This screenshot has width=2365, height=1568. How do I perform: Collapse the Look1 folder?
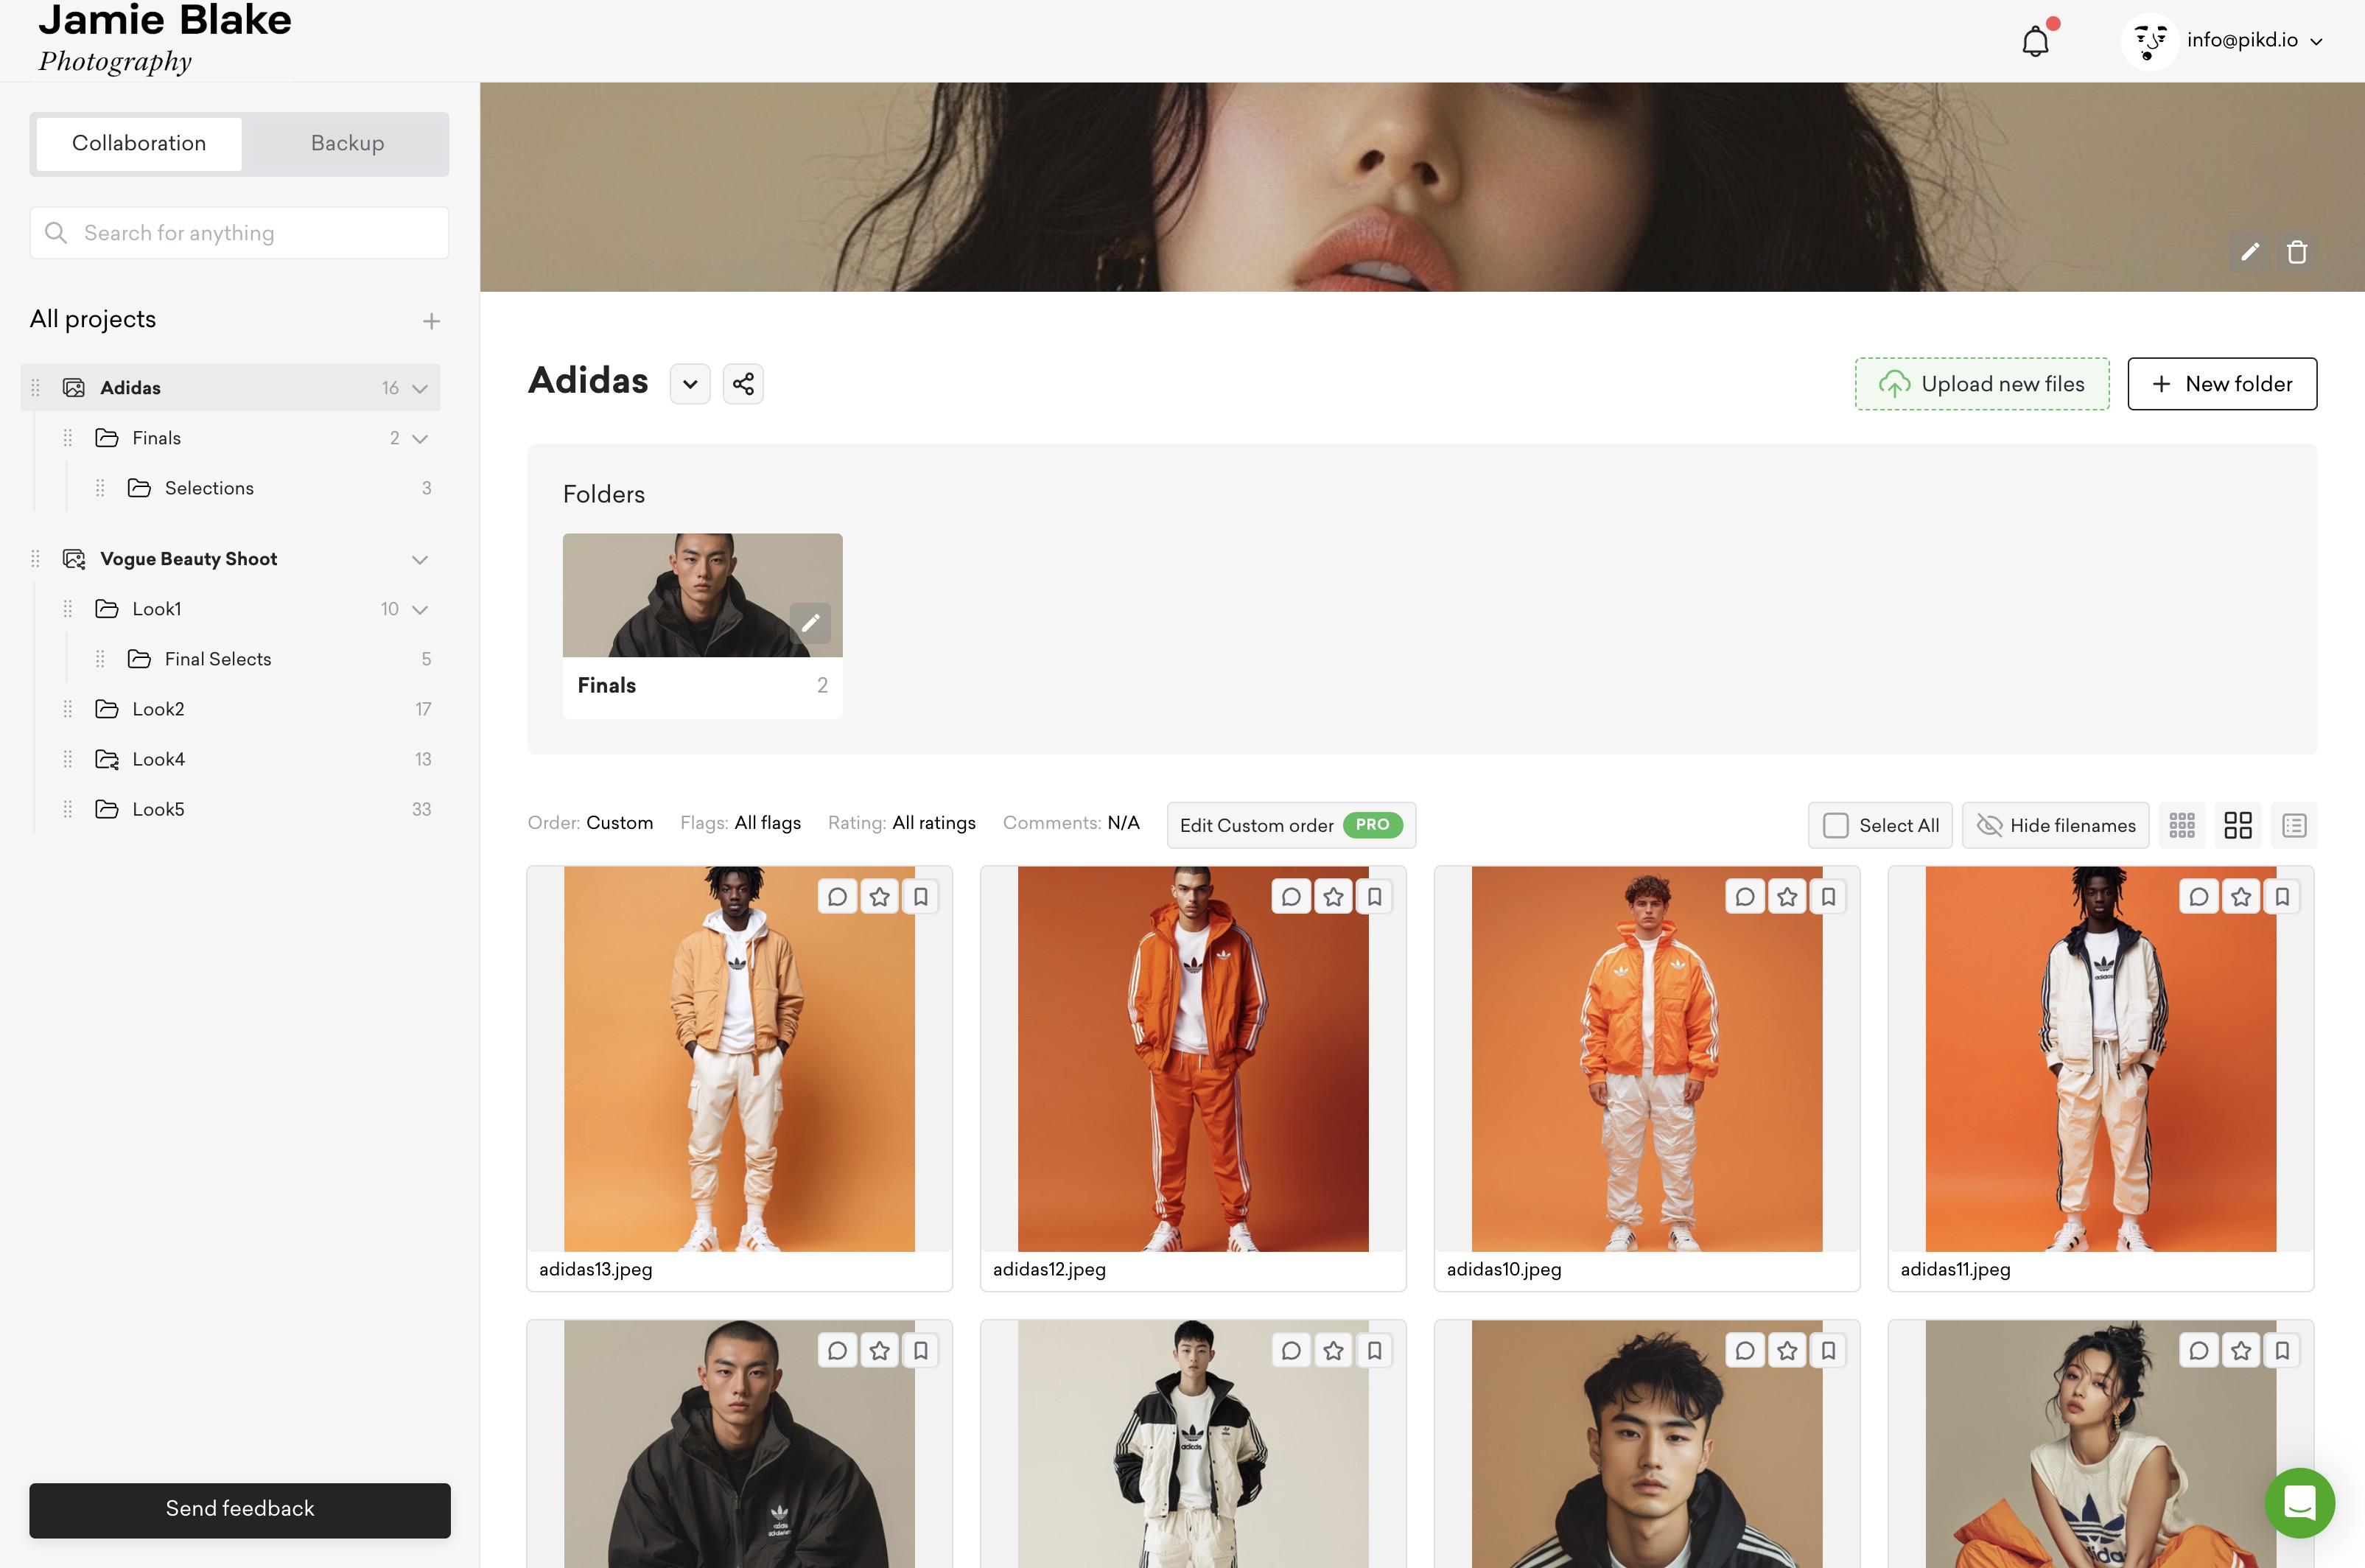420,609
